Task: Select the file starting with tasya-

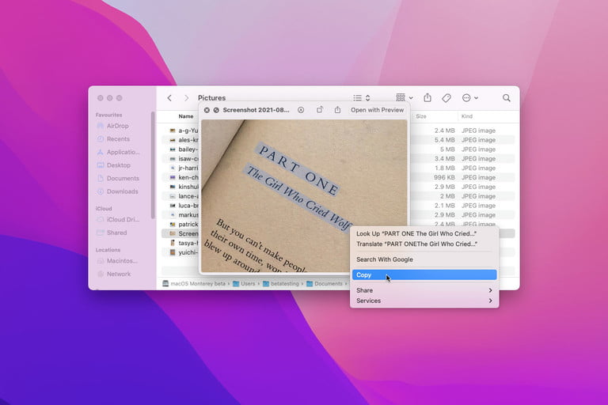Action: 184,243
